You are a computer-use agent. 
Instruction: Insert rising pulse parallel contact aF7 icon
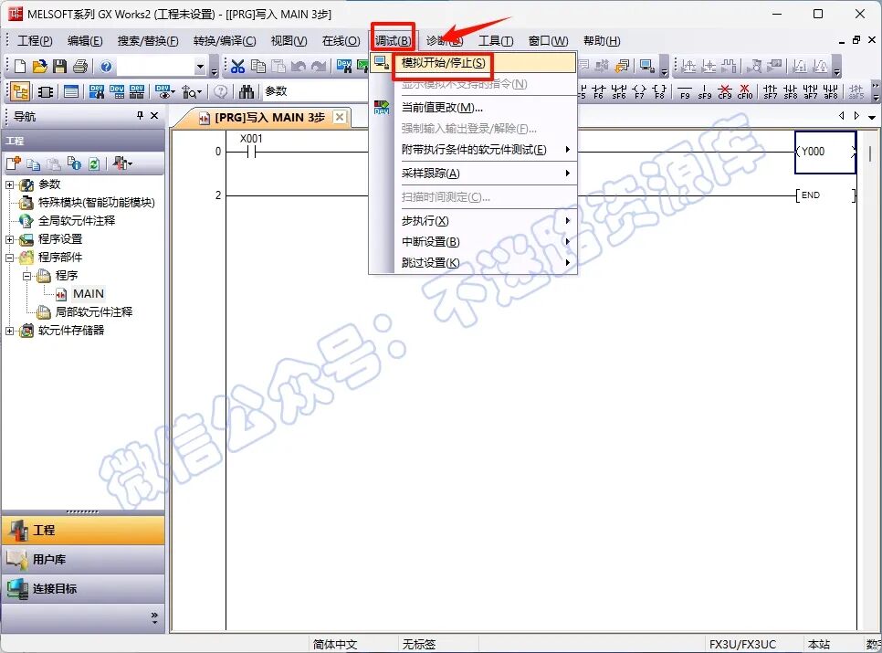[811, 91]
